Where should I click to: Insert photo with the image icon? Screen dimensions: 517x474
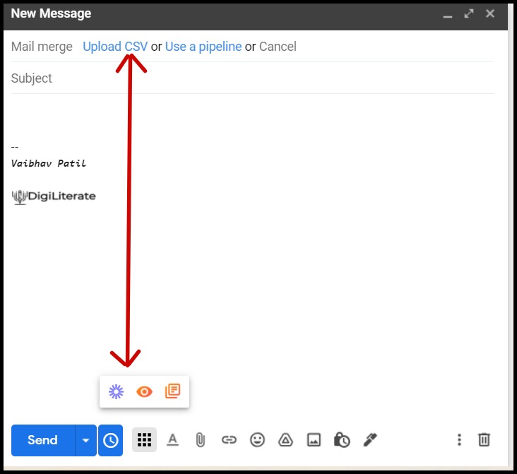click(314, 440)
